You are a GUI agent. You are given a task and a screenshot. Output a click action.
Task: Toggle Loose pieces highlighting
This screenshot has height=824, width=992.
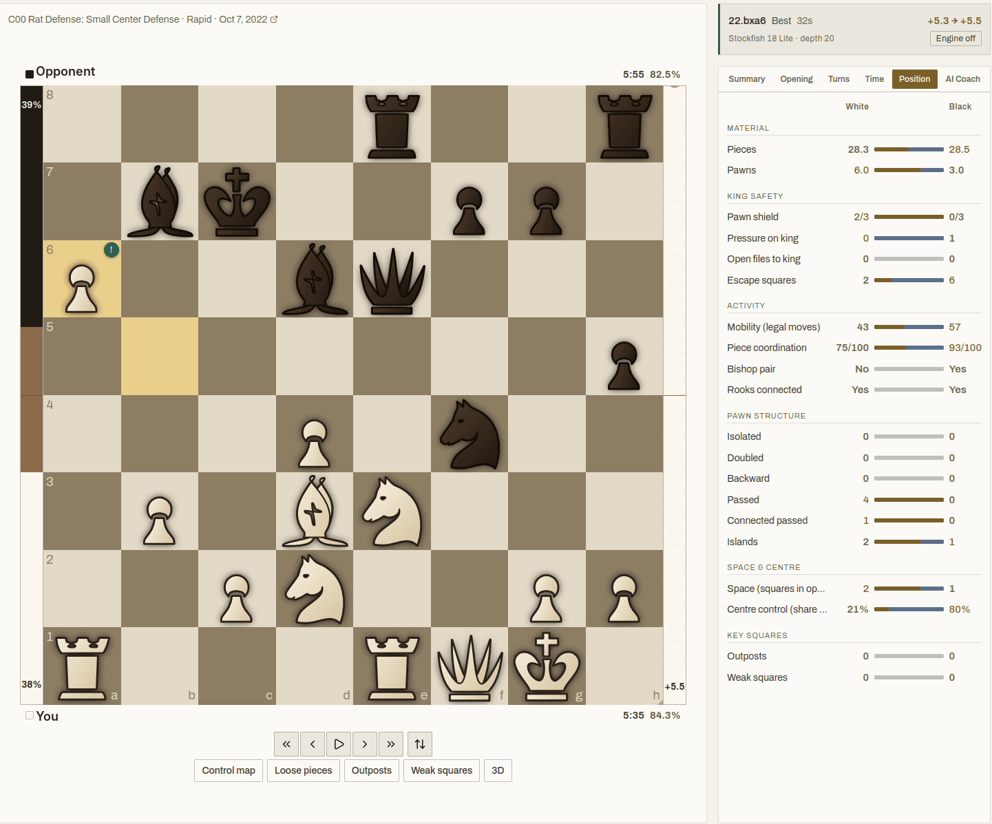click(x=304, y=770)
